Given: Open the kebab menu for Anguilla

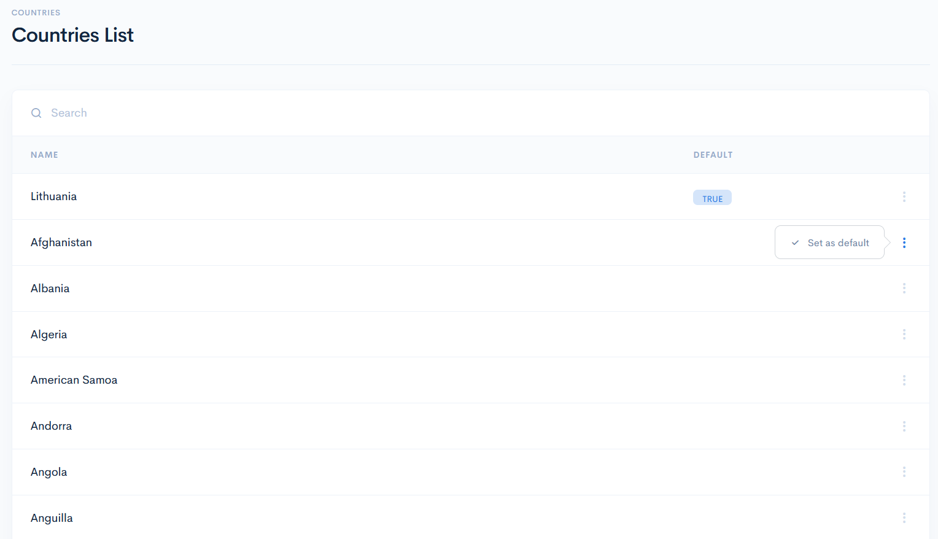Looking at the screenshot, I should point(904,518).
